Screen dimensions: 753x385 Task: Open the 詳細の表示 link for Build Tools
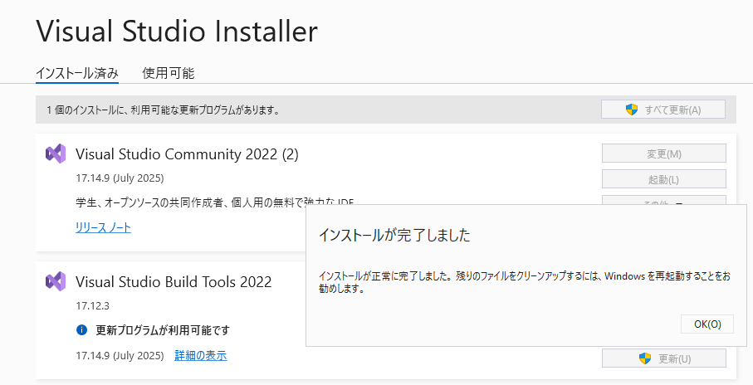[201, 356]
